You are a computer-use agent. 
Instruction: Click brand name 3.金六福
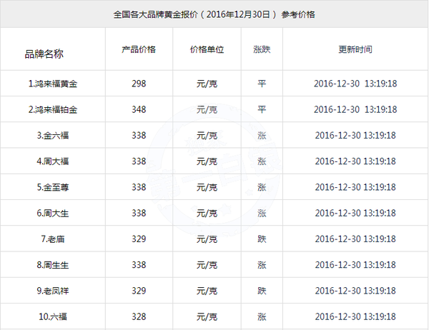point(53,135)
